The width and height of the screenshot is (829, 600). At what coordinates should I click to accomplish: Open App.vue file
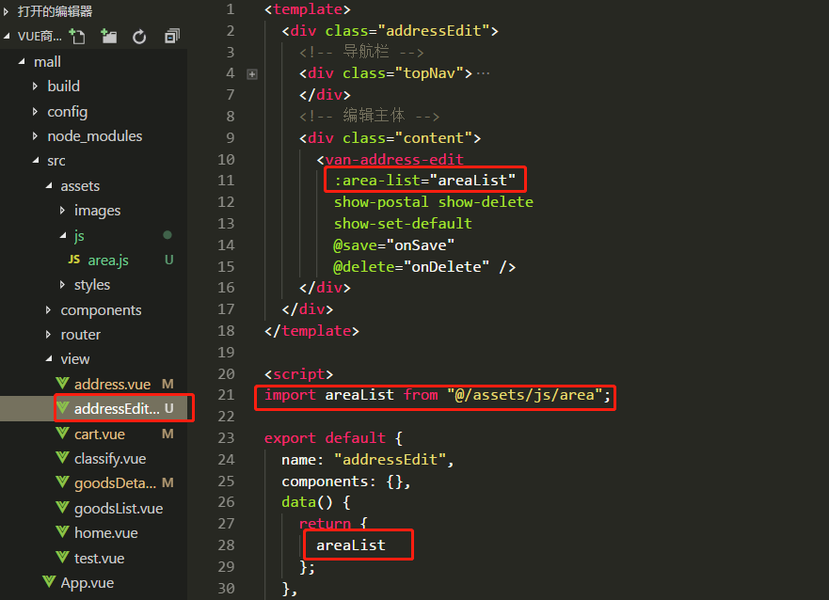click(x=88, y=582)
